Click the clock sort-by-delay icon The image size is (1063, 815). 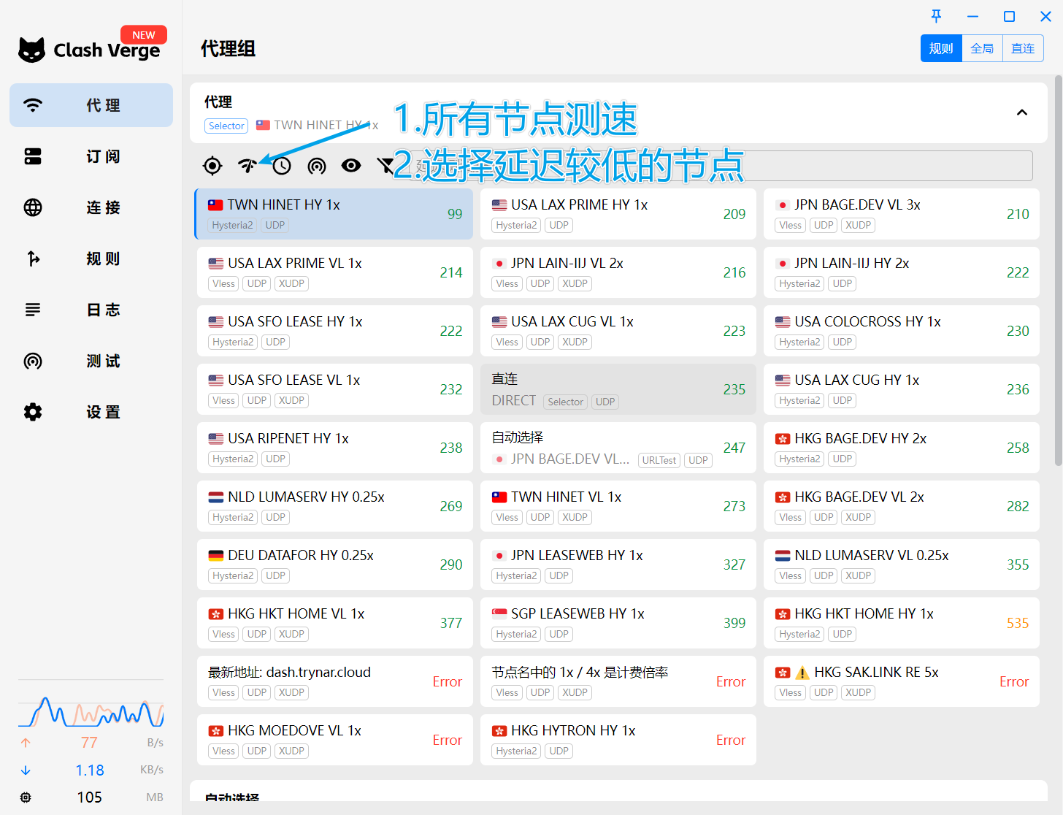point(282,166)
